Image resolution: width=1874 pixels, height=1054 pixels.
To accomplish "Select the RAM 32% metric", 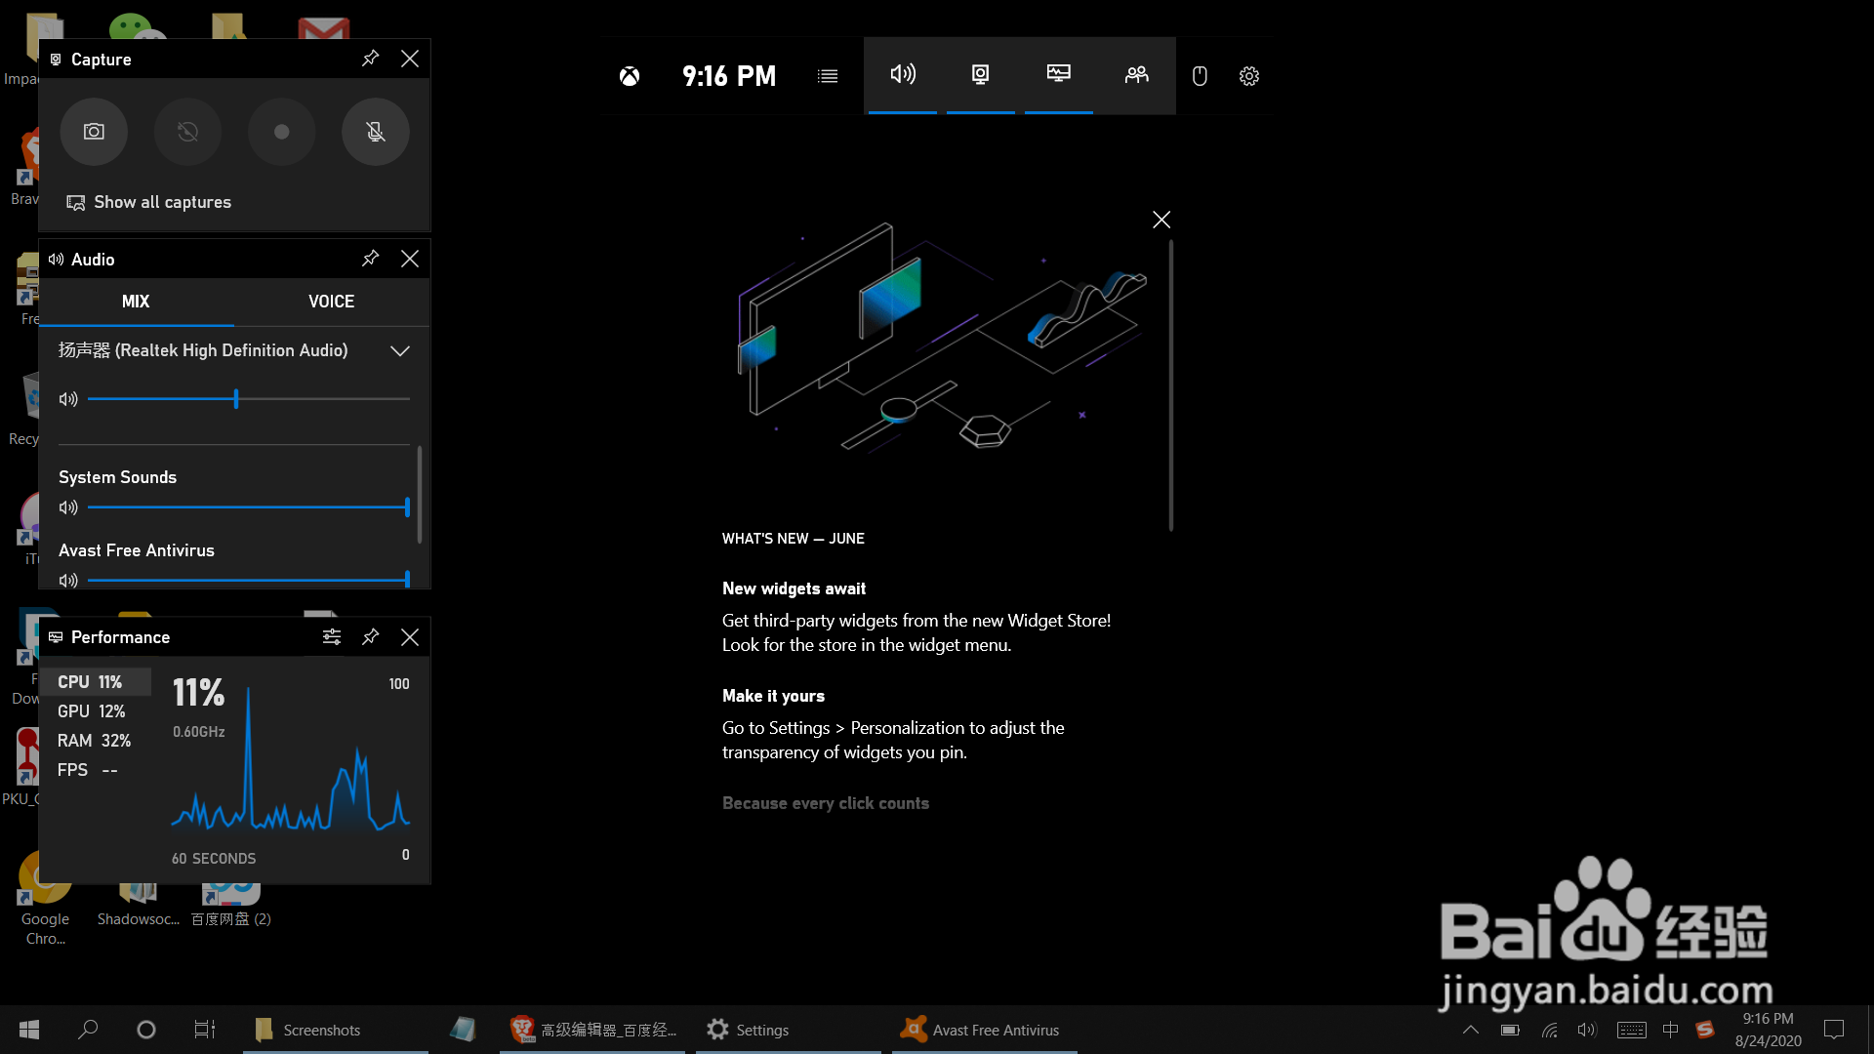I will [95, 741].
